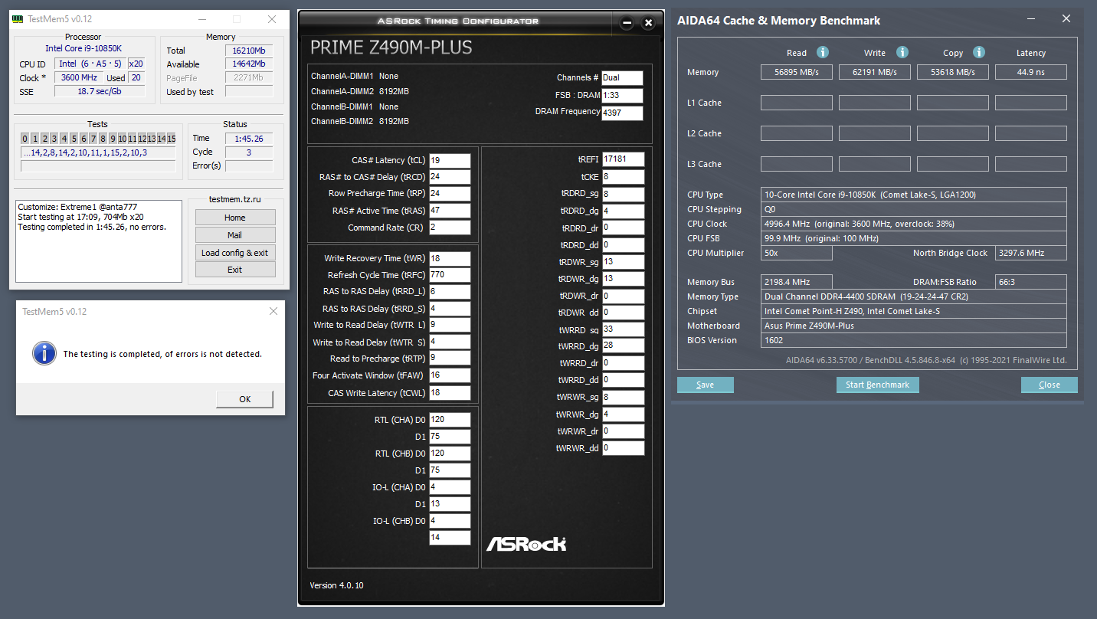
Task: Click Load config & exit in TestMem5
Action: click(235, 253)
